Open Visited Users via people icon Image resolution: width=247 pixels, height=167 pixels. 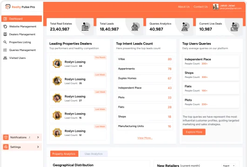(5, 58)
